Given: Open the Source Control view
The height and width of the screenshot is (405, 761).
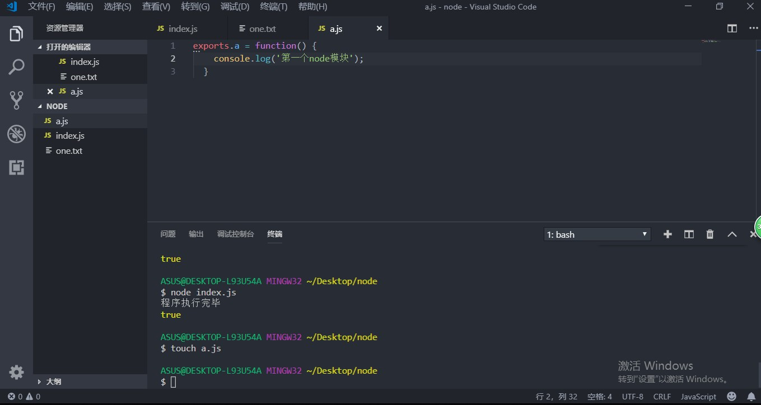Looking at the screenshot, I should pos(17,101).
